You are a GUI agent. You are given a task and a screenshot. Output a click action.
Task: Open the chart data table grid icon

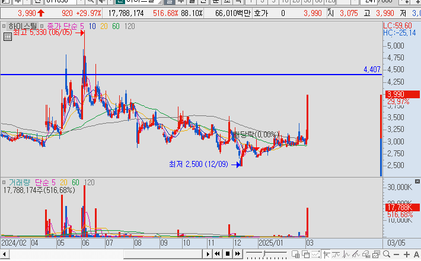coord(8,37)
